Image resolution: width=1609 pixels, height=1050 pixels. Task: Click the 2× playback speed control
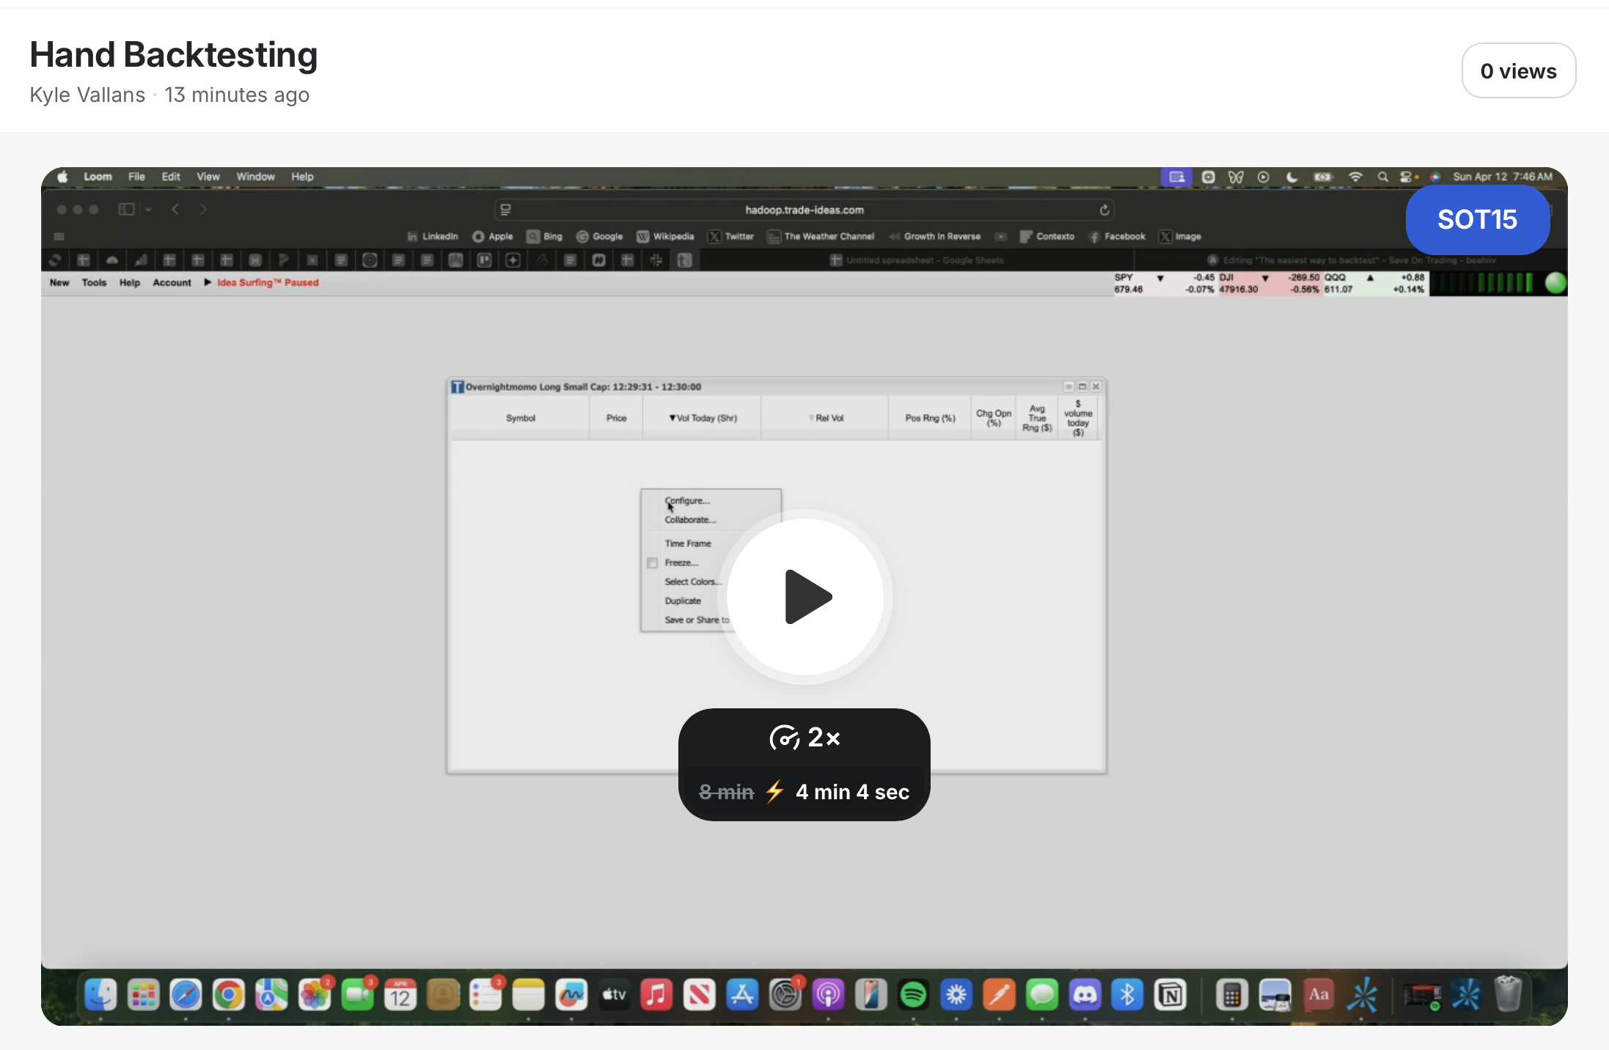(804, 738)
